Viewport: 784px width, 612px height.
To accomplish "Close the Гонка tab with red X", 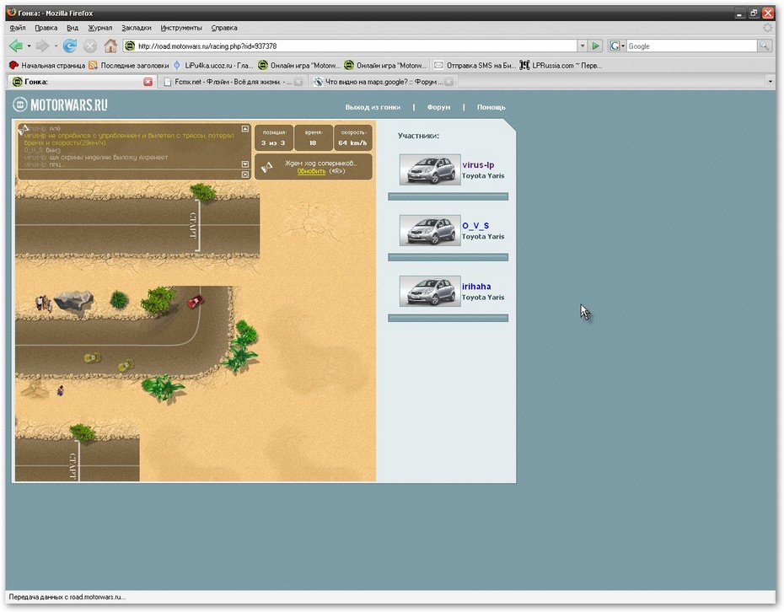I will [148, 82].
